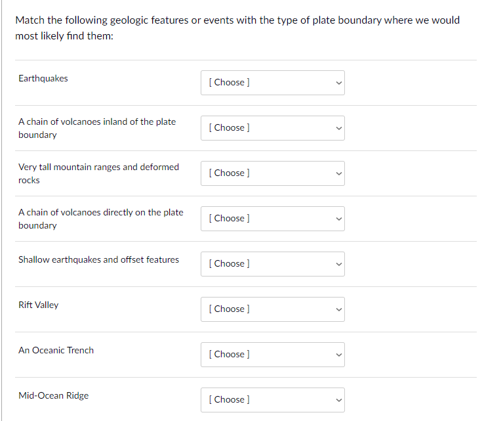Open dropdown for volcanoes inland of the boundary
Viewport: 482px width, 421px height.
(272, 128)
